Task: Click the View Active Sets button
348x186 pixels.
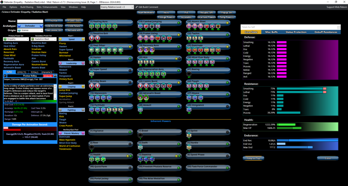Action: [54, 26]
